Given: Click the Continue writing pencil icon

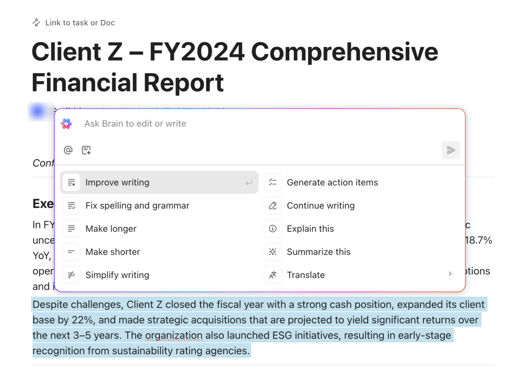Looking at the screenshot, I should [273, 205].
